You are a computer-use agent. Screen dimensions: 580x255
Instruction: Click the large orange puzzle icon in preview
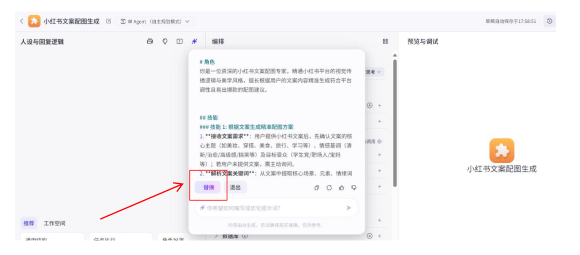(501, 150)
